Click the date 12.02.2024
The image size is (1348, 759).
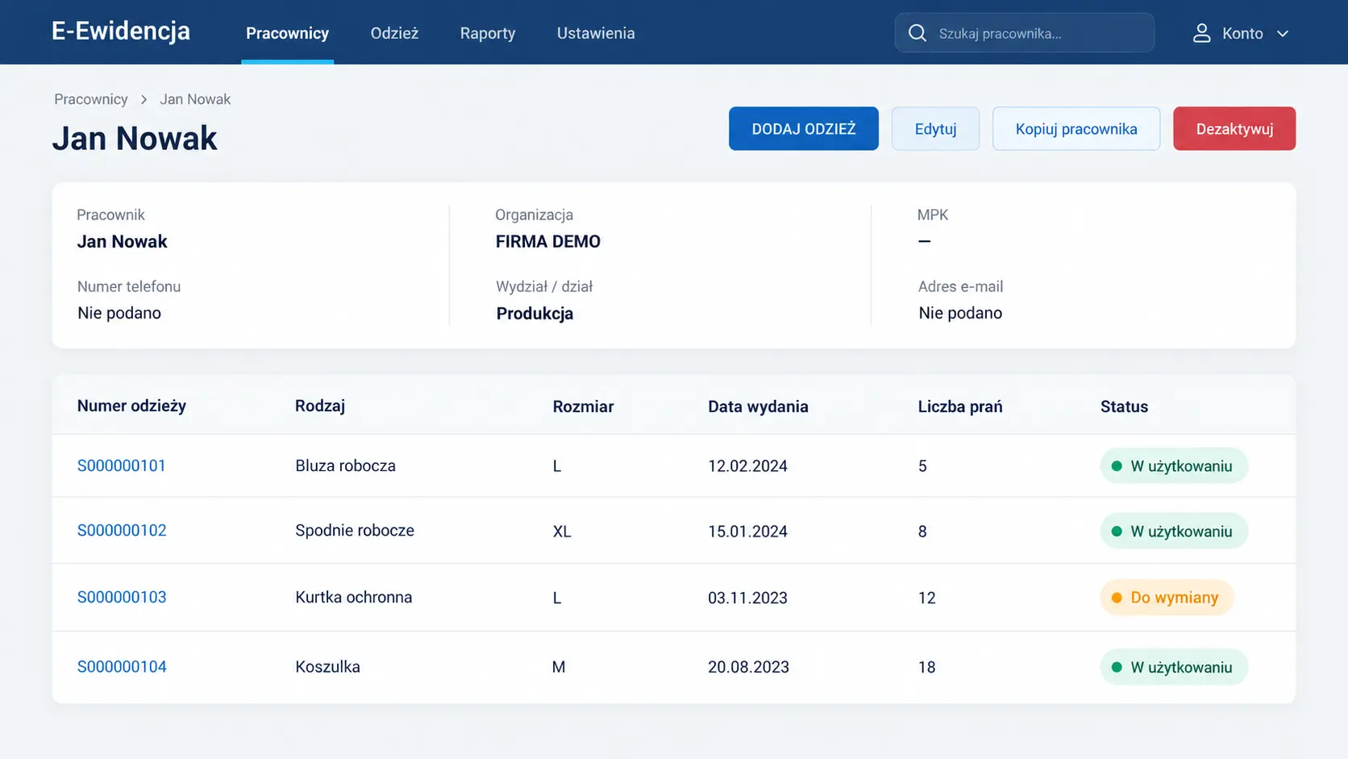click(747, 466)
